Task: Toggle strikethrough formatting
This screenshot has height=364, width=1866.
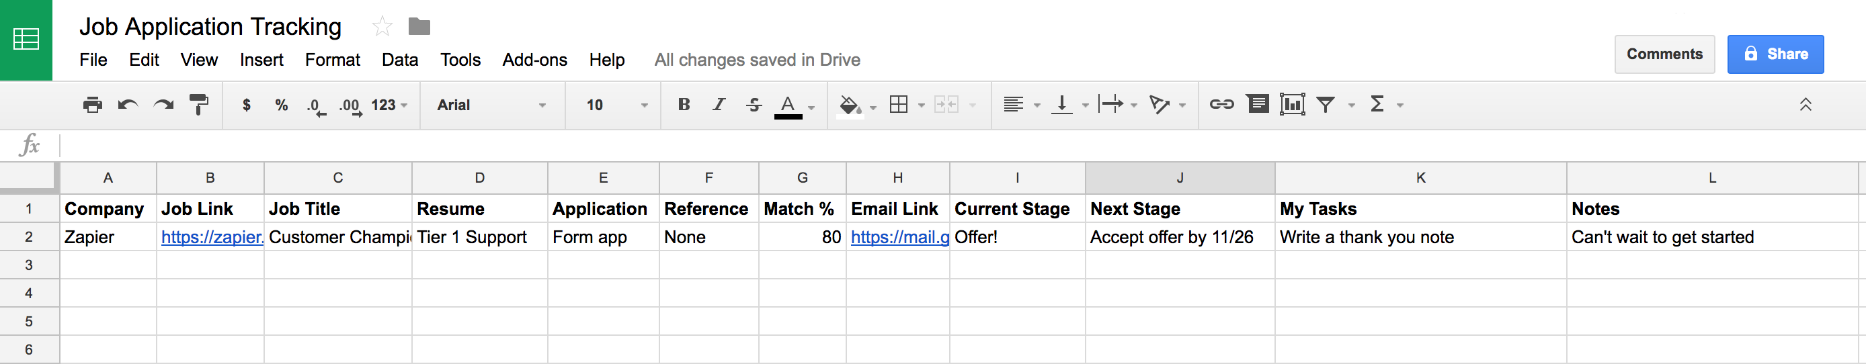Action: (x=754, y=104)
